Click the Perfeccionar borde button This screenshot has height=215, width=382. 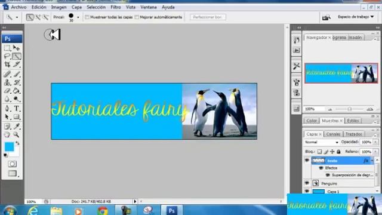coord(208,17)
